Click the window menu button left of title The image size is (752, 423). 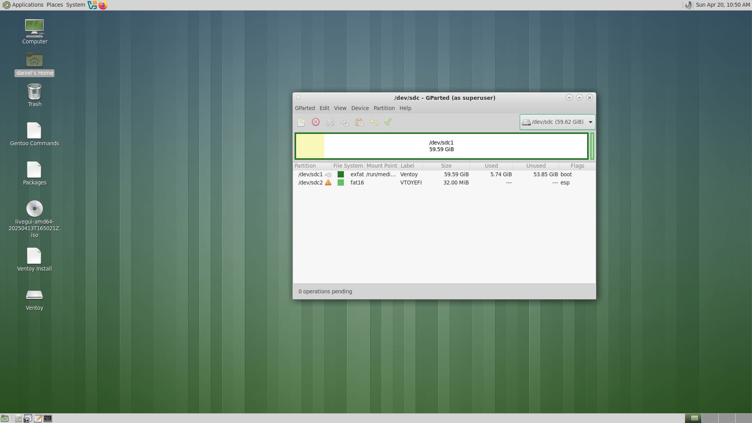point(298,98)
